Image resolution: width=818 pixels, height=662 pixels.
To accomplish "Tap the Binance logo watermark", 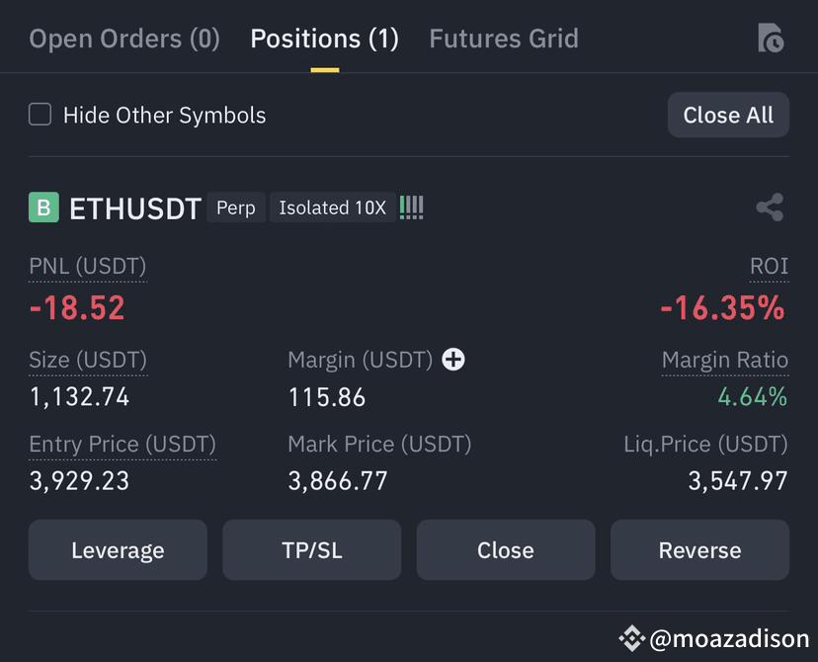I will 631,638.
